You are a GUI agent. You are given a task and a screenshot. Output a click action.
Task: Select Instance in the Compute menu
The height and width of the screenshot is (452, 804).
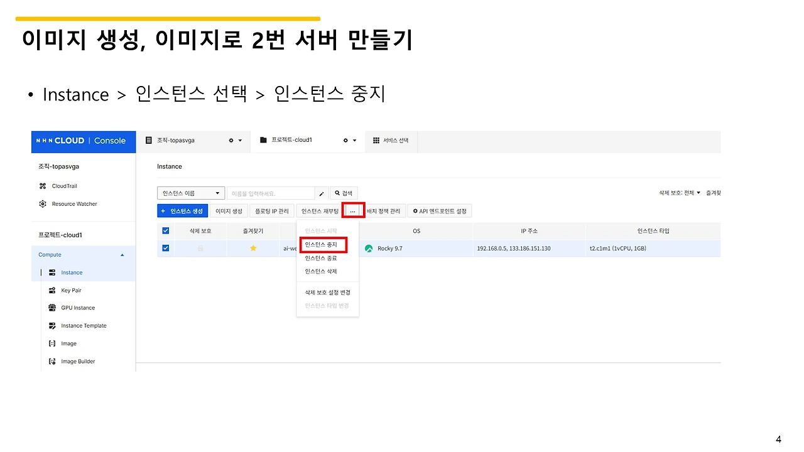pos(72,272)
